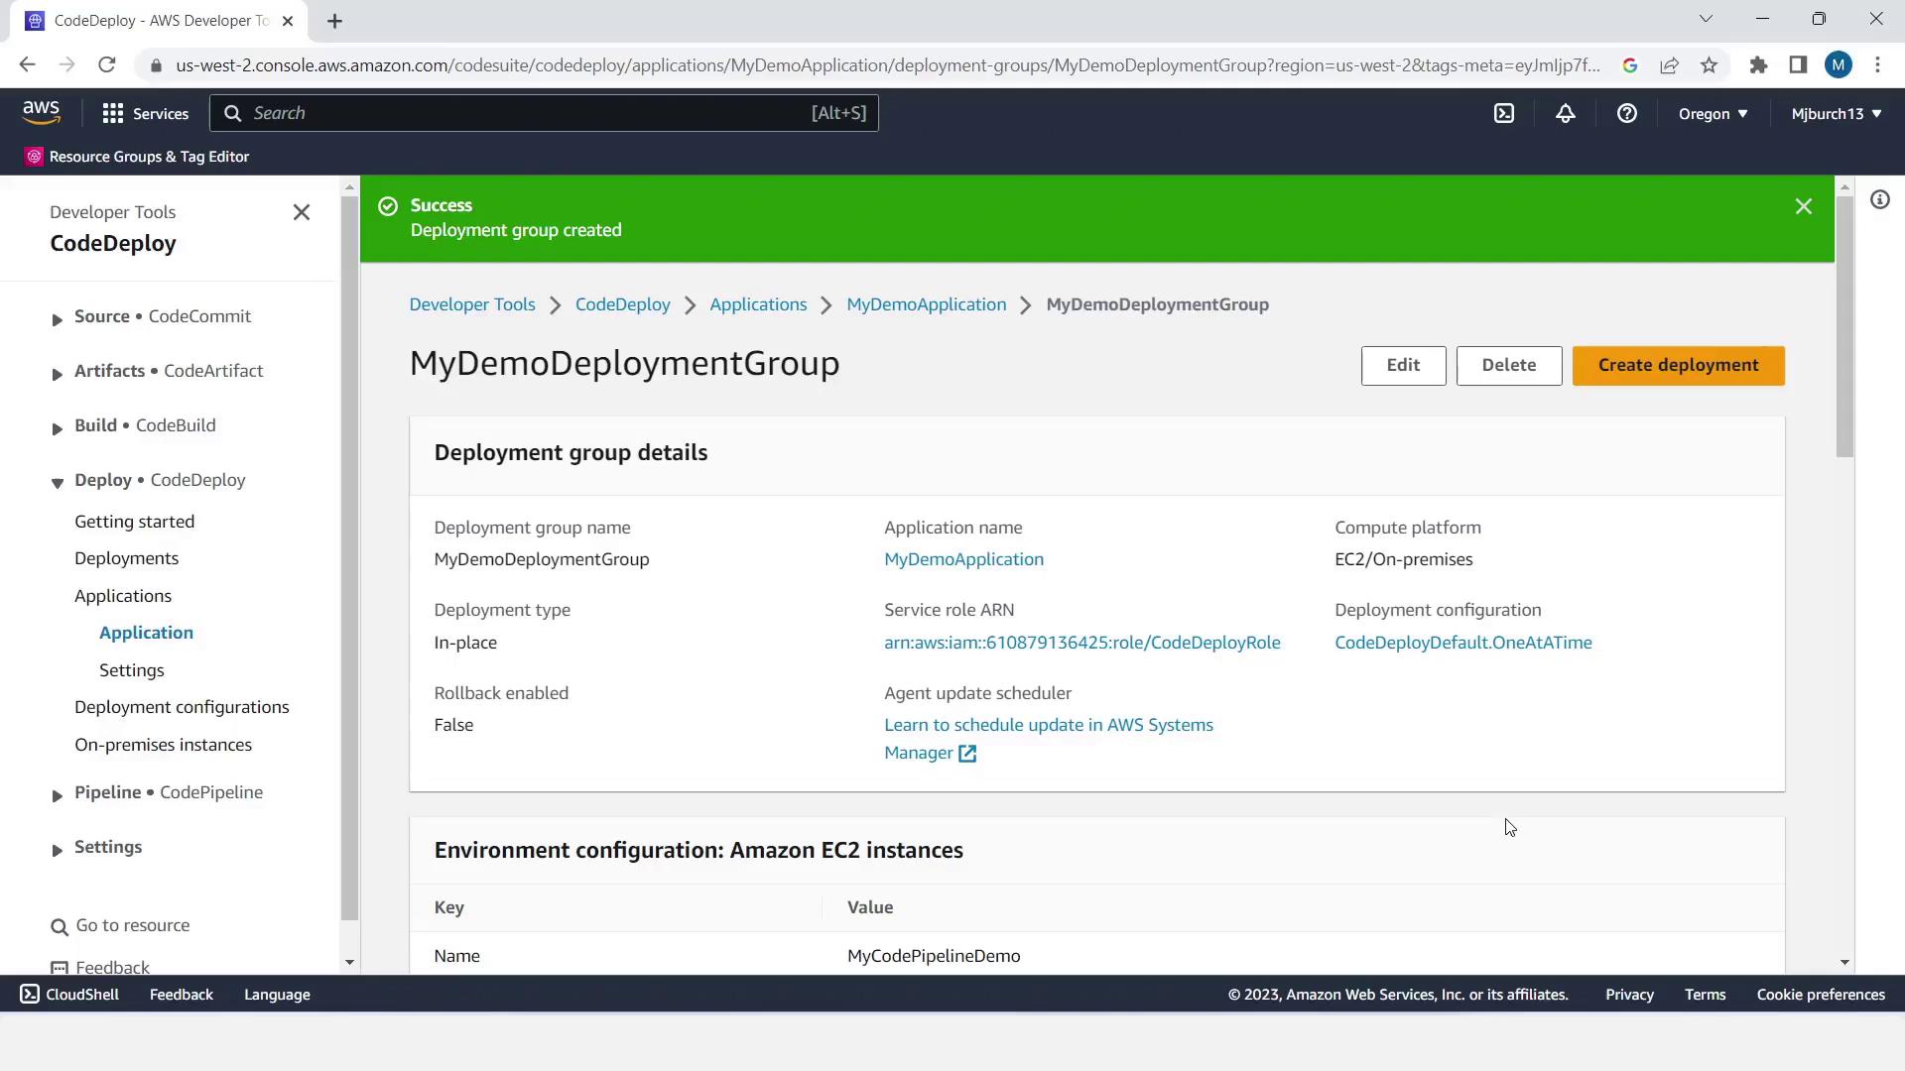The image size is (1905, 1071).
Task: Open the Mjburch13 account dropdown
Action: (1836, 114)
